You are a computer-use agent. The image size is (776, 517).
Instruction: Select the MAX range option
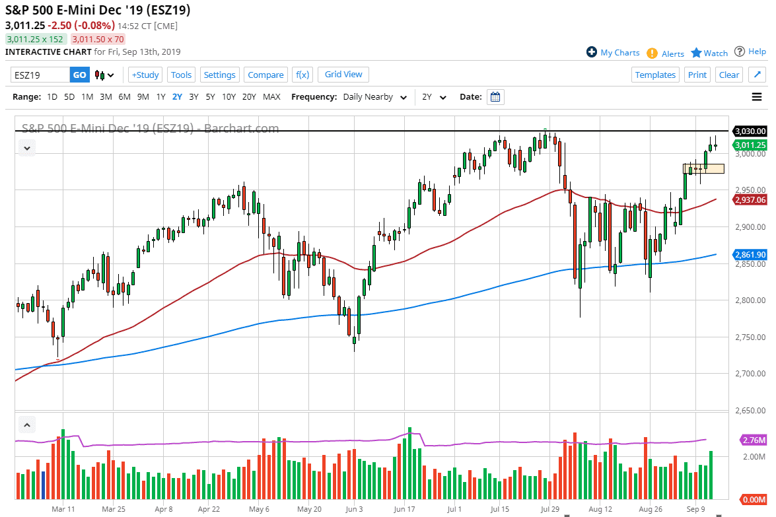click(271, 97)
